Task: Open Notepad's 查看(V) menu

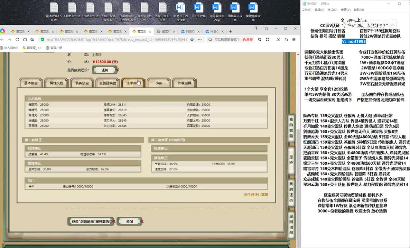Action: (345, 10)
